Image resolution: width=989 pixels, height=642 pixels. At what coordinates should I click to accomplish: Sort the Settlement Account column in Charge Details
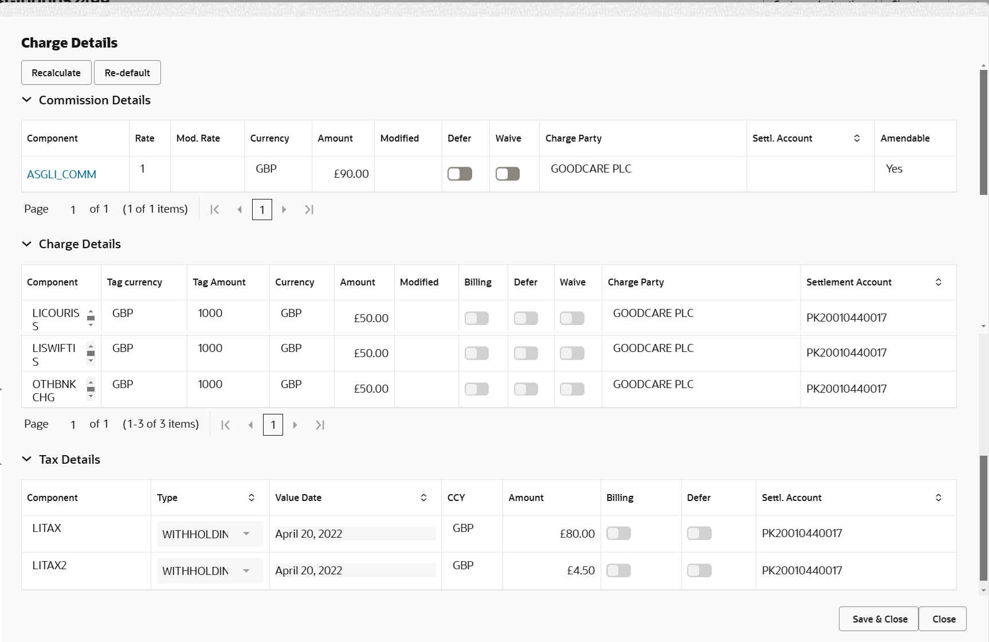tap(938, 282)
